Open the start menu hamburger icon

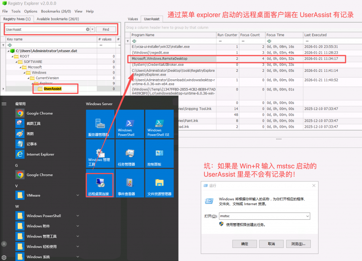point(4,104)
